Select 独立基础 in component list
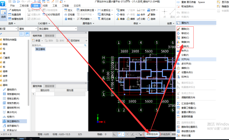Image resolution: width=229 pixels, height=140 pixels. [x=40, y=49]
